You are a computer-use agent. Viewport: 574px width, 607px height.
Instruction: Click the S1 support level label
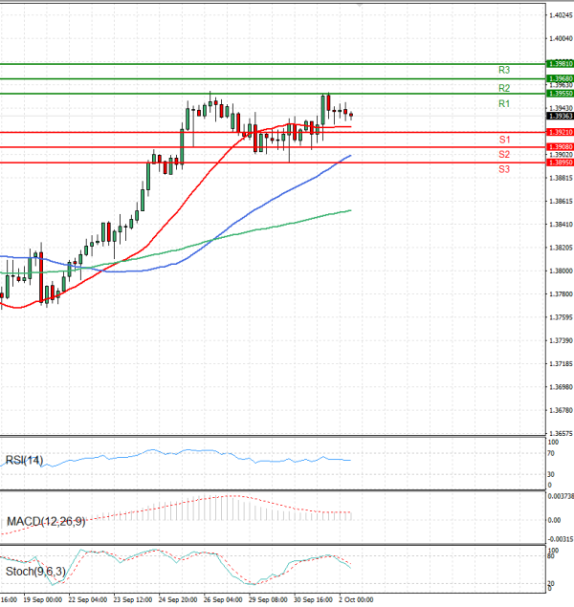(503, 141)
